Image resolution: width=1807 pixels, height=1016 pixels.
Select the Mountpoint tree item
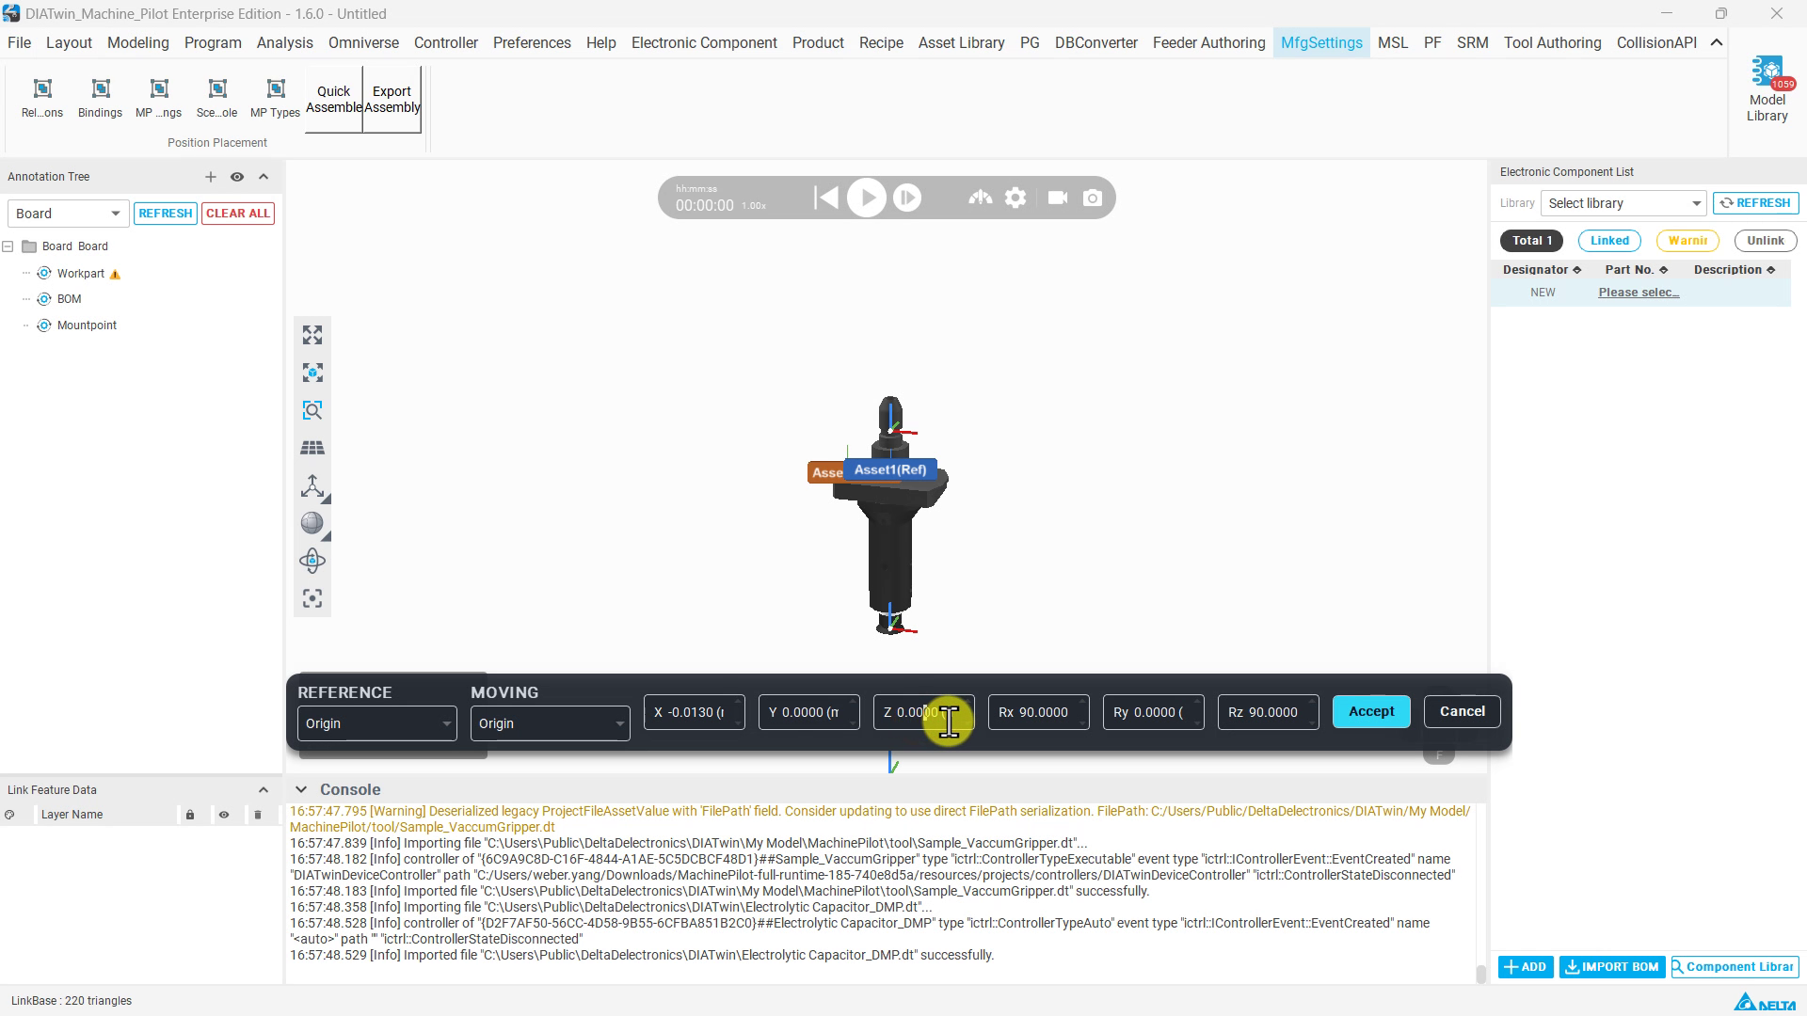click(87, 325)
